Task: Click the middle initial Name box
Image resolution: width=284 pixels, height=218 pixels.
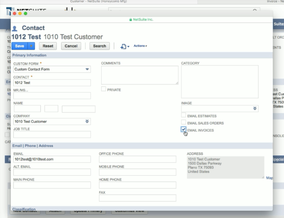Action: (x=51, y=109)
